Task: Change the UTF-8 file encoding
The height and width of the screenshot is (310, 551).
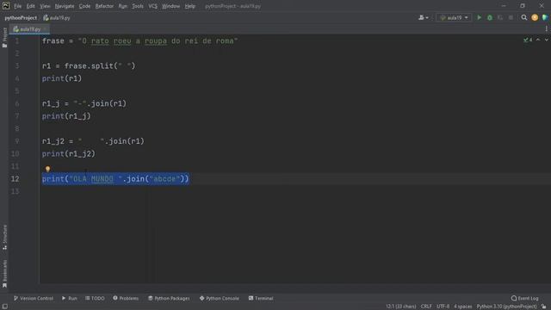Action: point(443,307)
